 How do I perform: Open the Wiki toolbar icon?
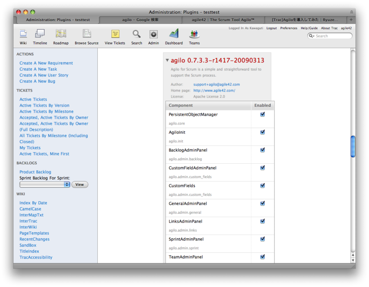[x=23, y=34]
